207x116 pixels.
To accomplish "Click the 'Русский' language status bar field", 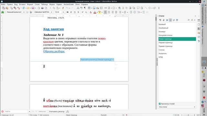I will (103, 115).
